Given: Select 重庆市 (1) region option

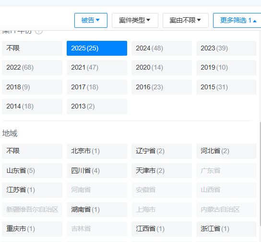Looking at the screenshot, I should pyautogui.click(x=32, y=229).
